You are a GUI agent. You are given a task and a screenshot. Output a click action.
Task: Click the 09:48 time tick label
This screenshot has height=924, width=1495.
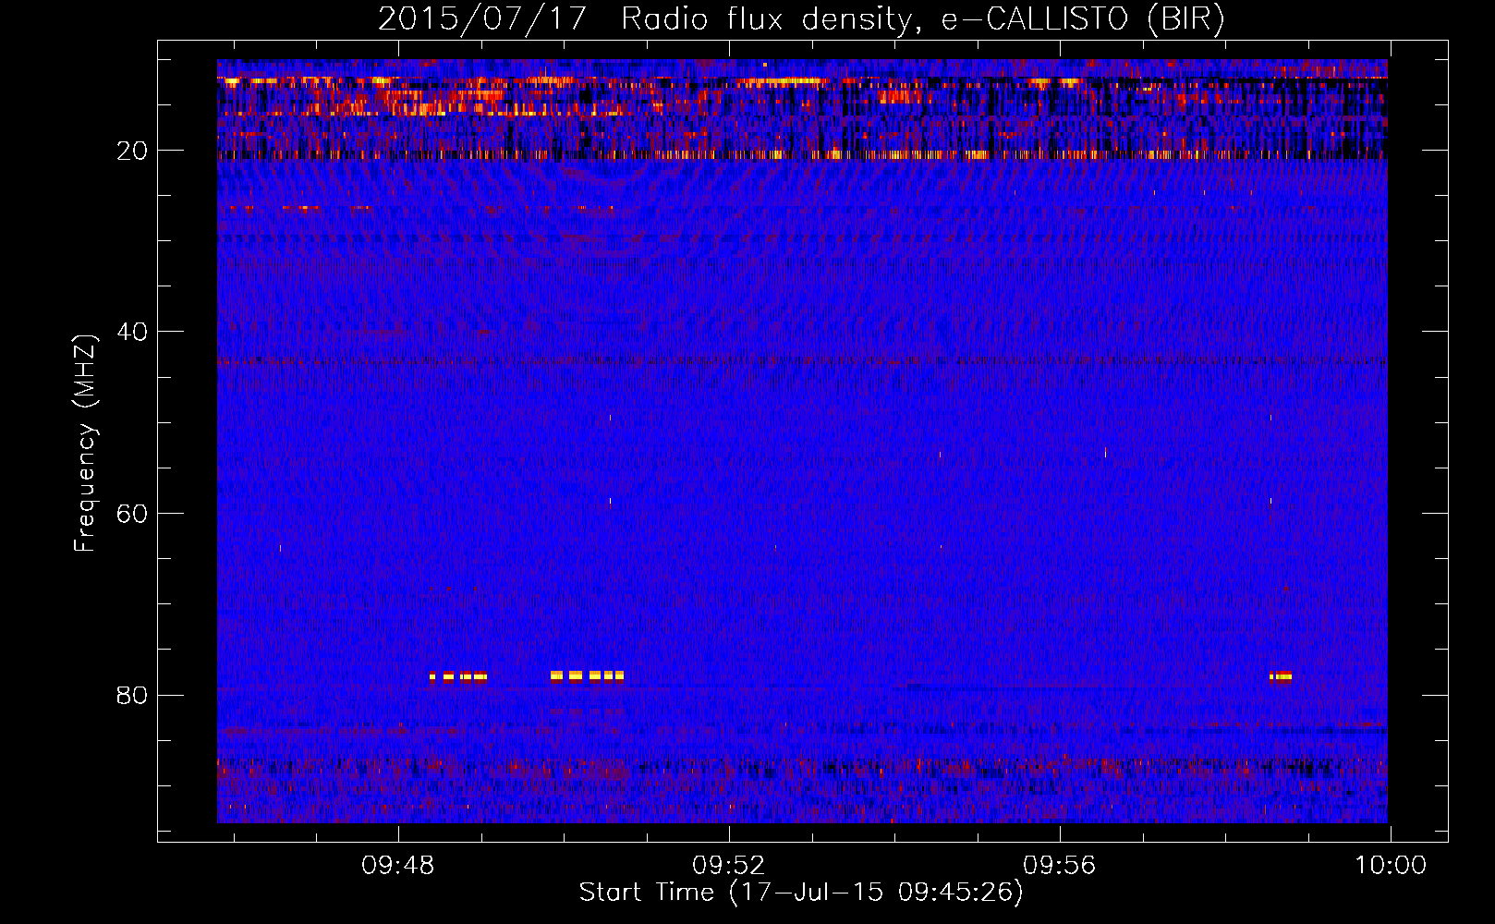pyautogui.click(x=398, y=866)
